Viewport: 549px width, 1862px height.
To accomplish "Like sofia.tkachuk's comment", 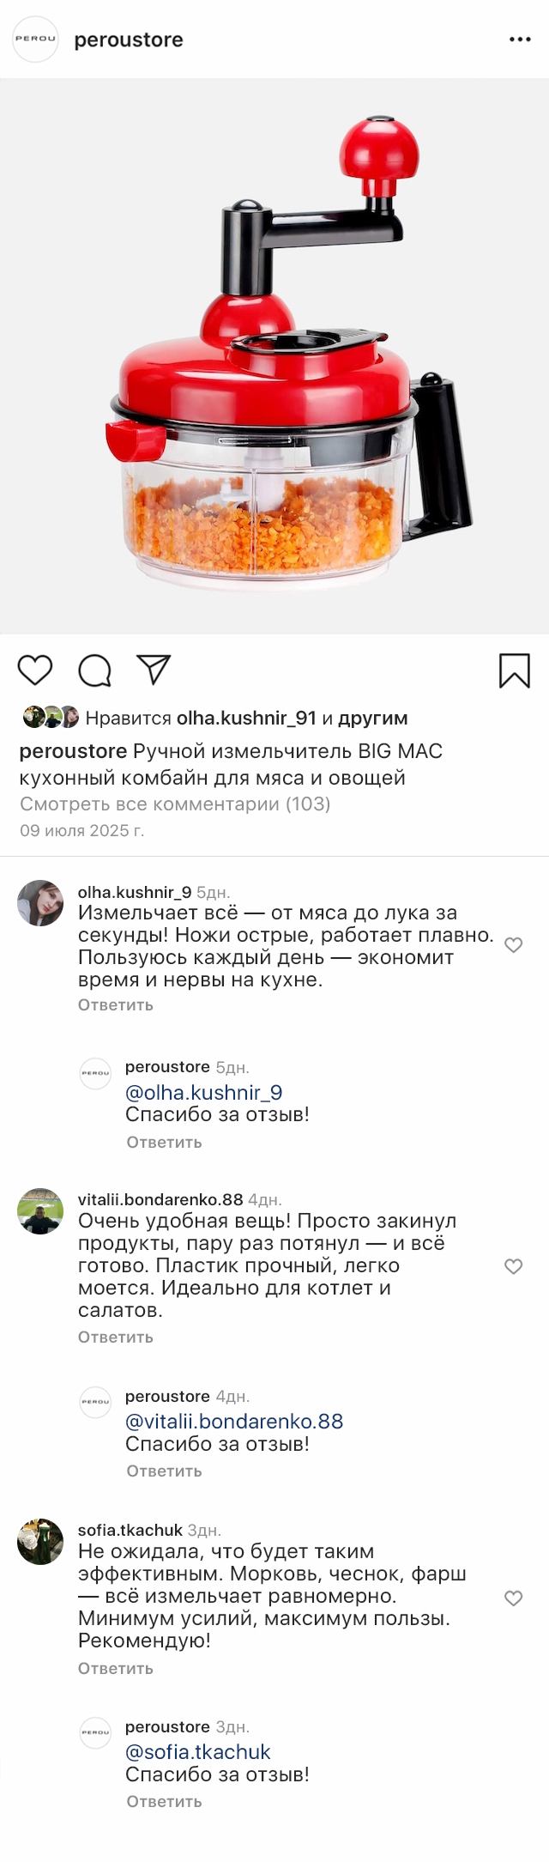I will point(513,1598).
